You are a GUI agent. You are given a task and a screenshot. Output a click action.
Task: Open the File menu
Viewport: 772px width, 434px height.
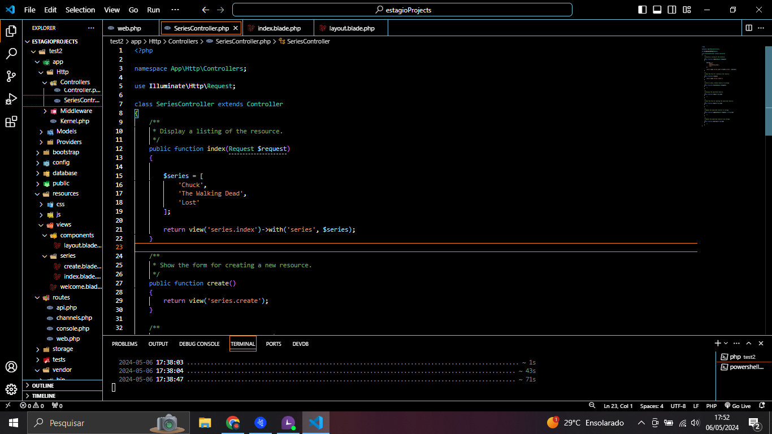tap(30, 10)
